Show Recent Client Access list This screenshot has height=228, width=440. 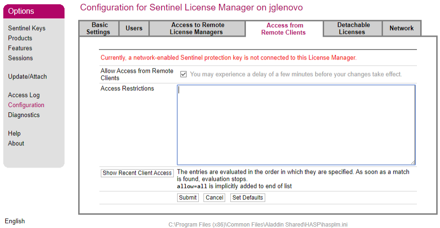click(137, 173)
